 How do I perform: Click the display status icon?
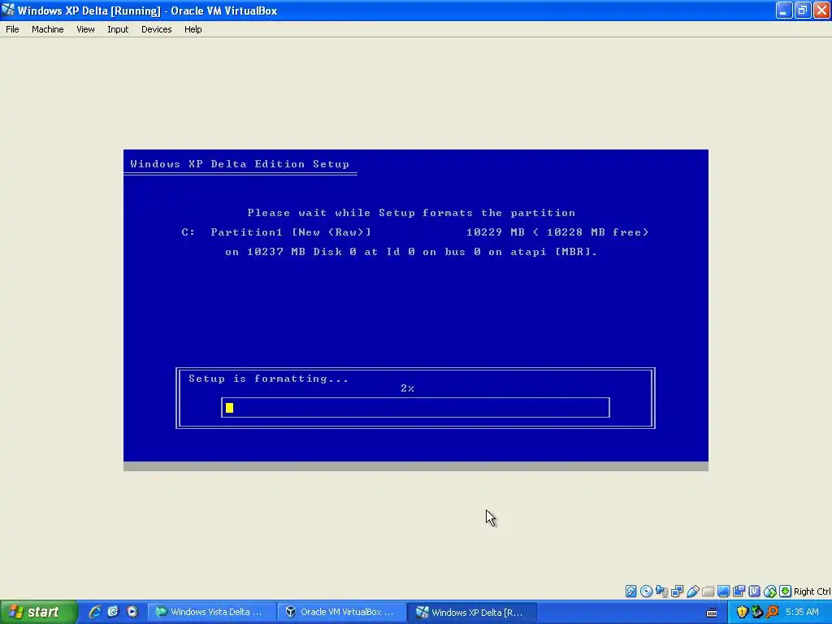click(723, 591)
